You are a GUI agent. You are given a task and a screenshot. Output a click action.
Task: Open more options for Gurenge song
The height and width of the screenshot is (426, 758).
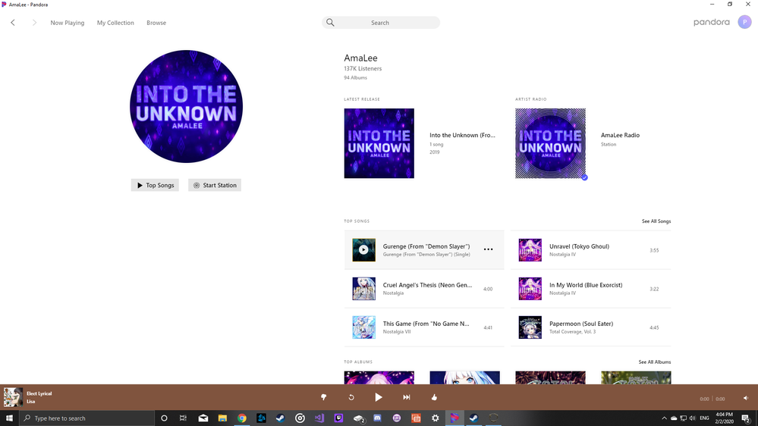(x=488, y=249)
